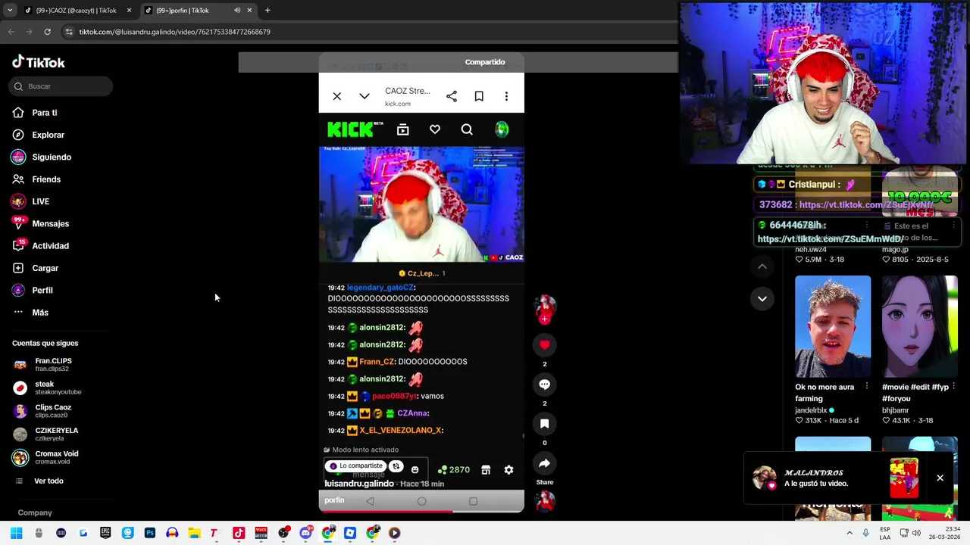Viewport: 970px width, 545px height.
Task: Focus the Buscar search field
Action: (x=61, y=86)
